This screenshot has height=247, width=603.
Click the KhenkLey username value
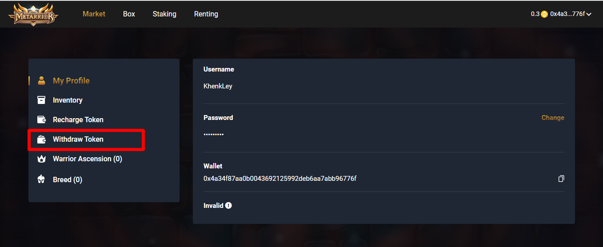[x=218, y=86]
